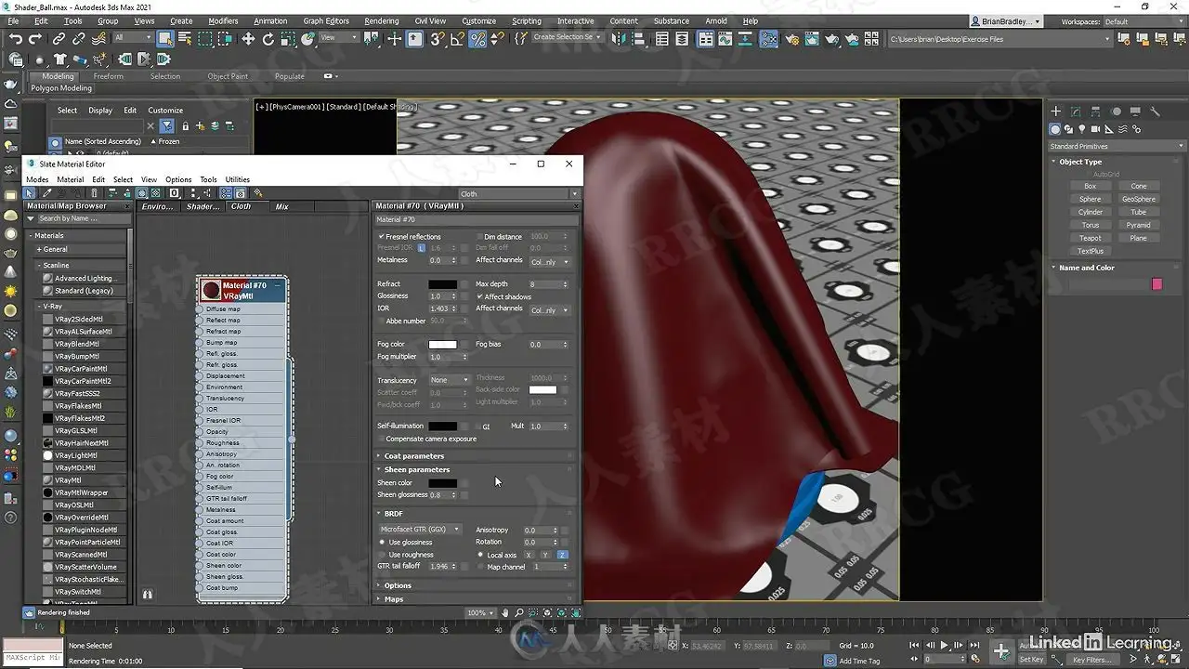Viewport: 1189px width, 669px height.
Task: Select VRayBlendMtl in material browser
Action: tap(77, 344)
